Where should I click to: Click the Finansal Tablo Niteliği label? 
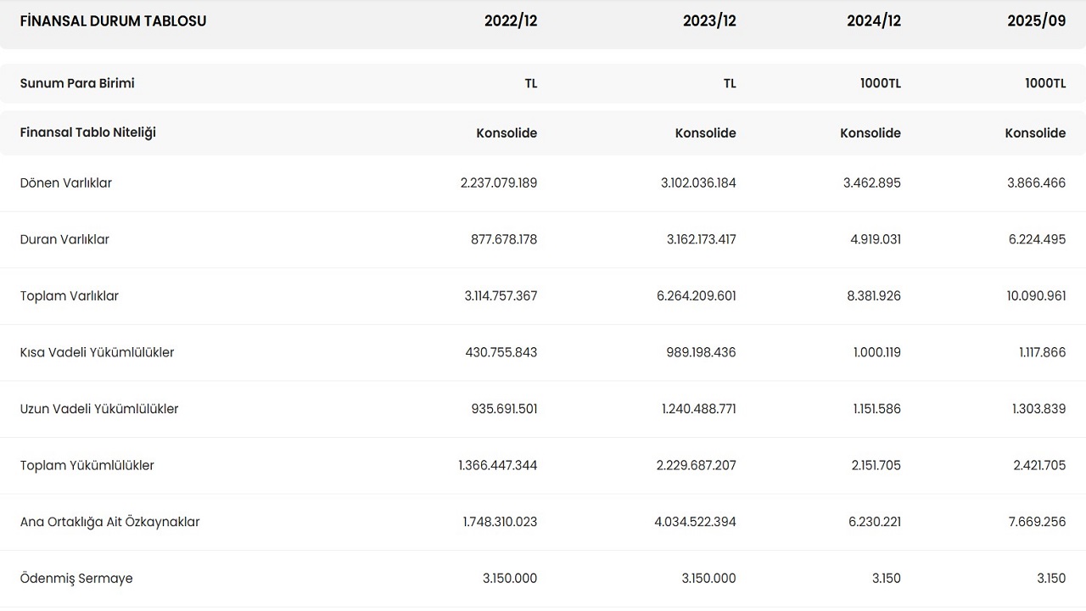click(88, 132)
